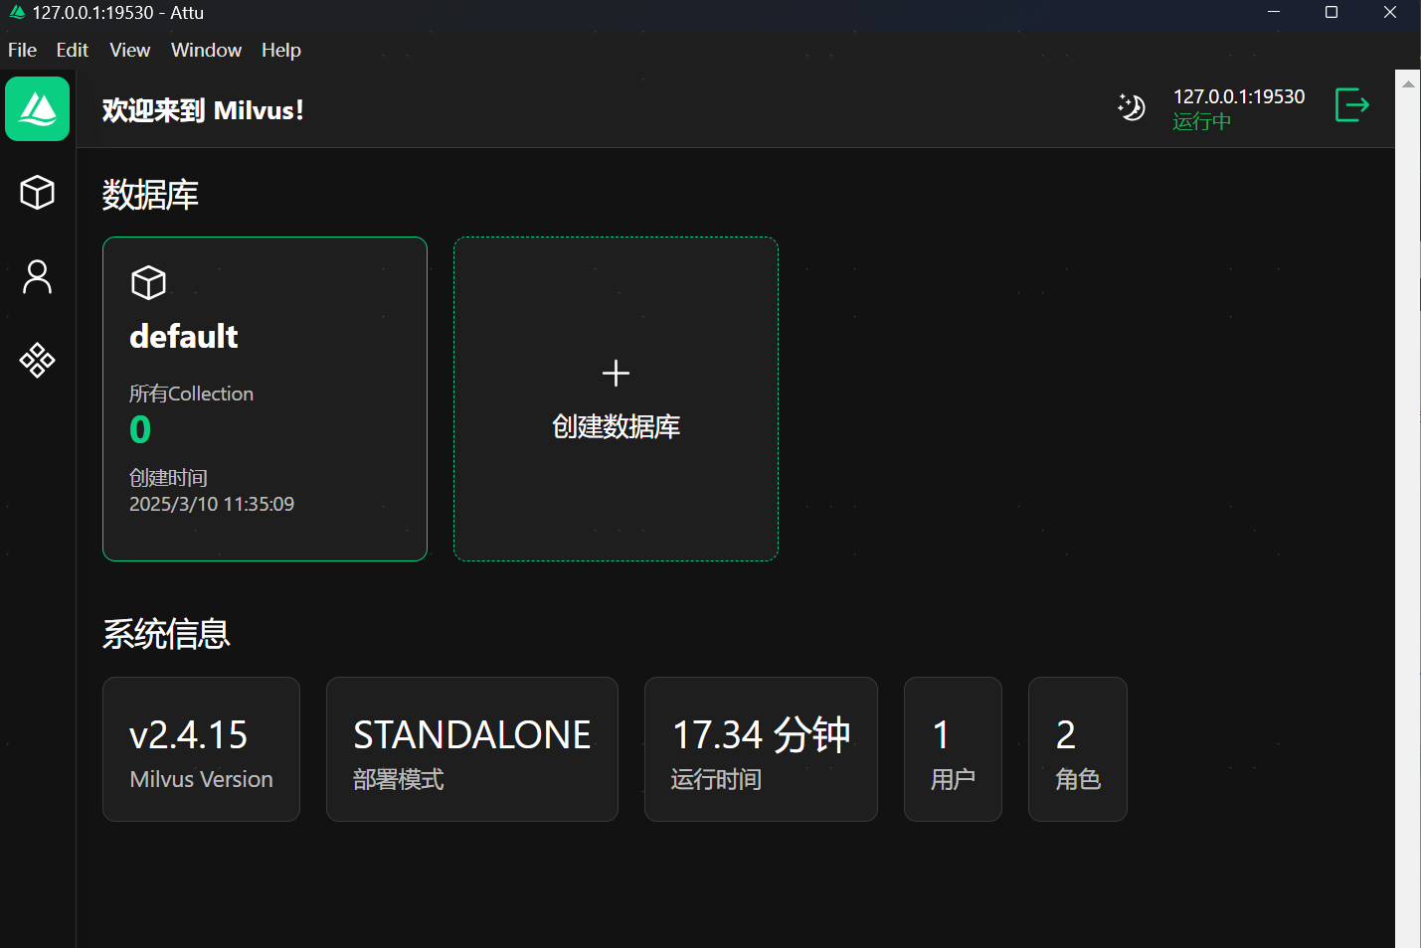Click the 2025/3/10 11:35:09 timestamp

coord(212,504)
